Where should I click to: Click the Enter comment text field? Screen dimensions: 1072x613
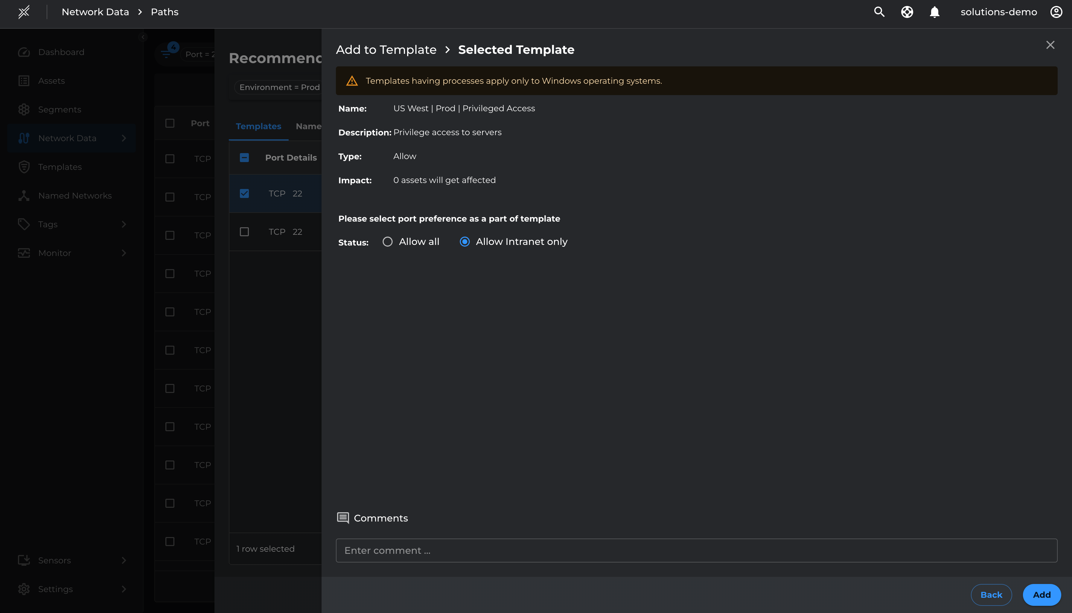click(696, 550)
